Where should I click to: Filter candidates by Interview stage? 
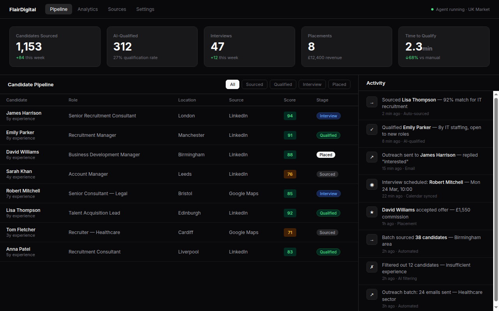point(312,84)
